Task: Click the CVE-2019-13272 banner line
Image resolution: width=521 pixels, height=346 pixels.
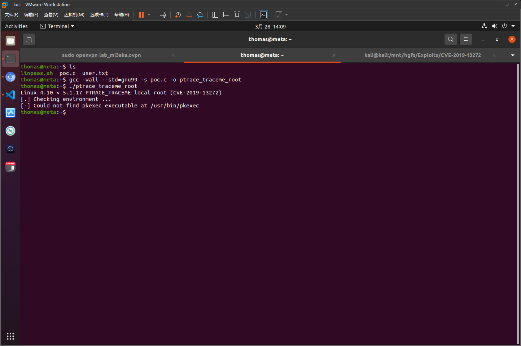Action: click(x=121, y=93)
